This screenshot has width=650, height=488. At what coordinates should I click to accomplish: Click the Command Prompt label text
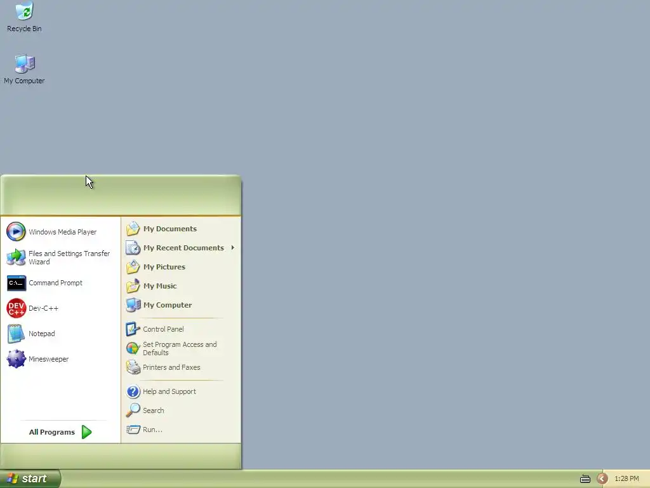(56, 283)
